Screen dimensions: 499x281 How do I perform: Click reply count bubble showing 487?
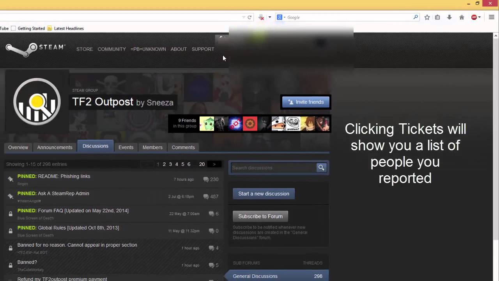(x=211, y=197)
